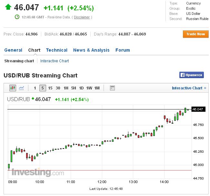Open the chart news panel icon
Screen dimensions: 210x196
click(x=112, y=88)
